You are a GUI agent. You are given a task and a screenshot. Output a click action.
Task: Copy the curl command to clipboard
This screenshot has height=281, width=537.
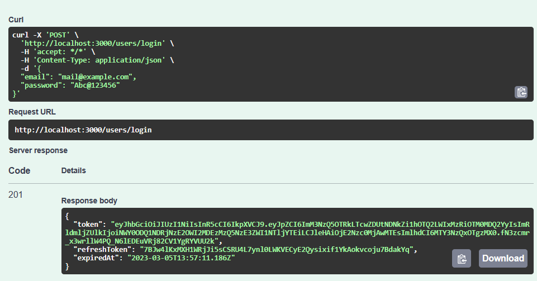click(x=521, y=92)
